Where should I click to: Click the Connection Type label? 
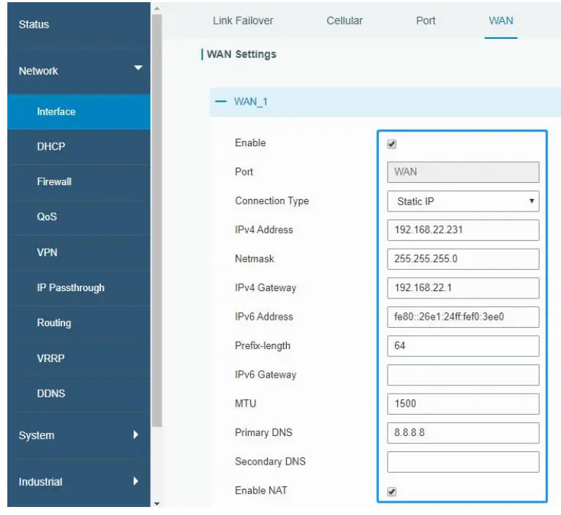(x=271, y=201)
